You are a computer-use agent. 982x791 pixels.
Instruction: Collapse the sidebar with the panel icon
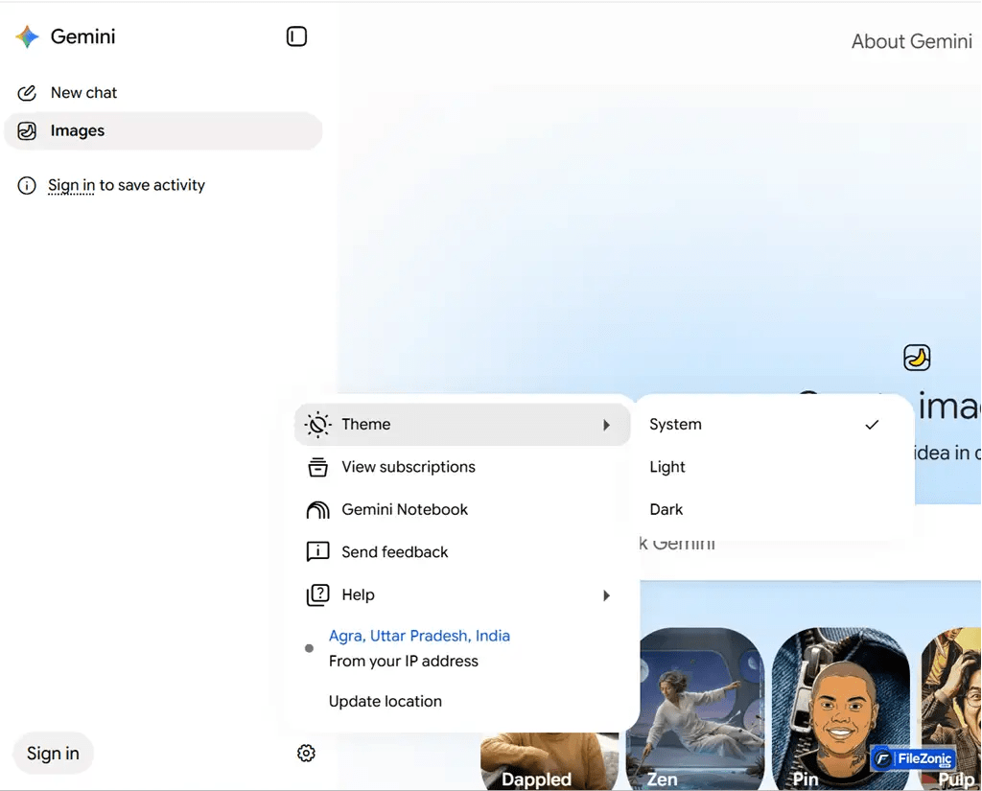[296, 36]
